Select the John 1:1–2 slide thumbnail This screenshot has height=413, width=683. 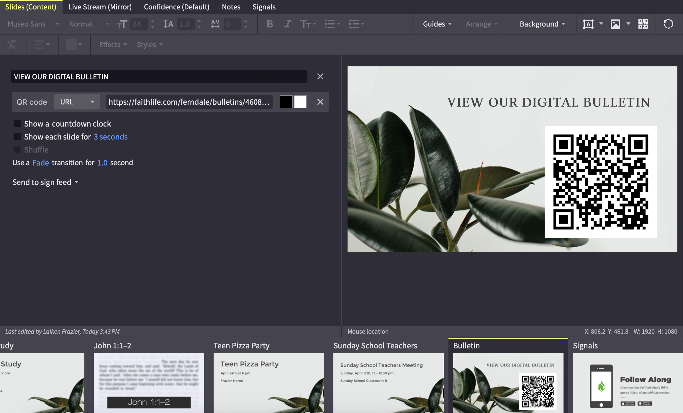(149, 383)
